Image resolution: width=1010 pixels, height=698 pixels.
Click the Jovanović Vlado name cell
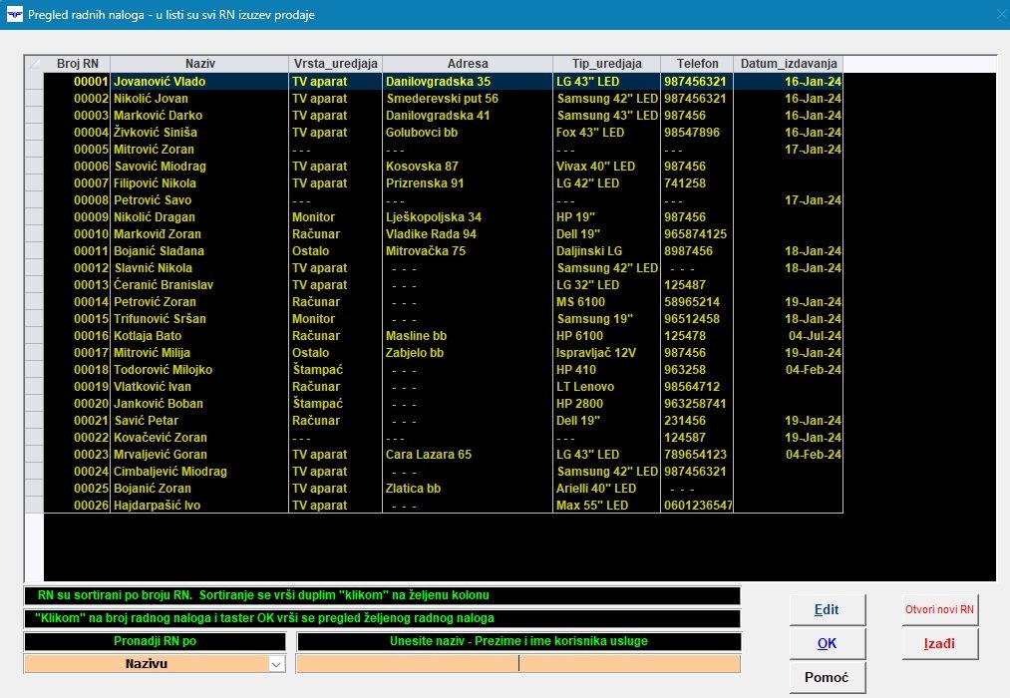160,82
